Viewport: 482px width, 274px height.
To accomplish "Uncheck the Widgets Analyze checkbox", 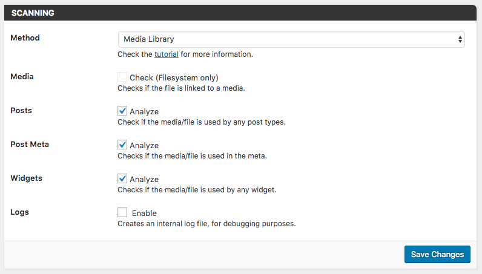I will coord(122,178).
